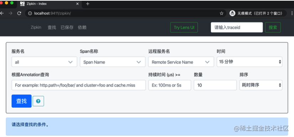Viewport: 294px width, 137px height.
Task: Click the browser back arrow icon
Action: (2, 13)
